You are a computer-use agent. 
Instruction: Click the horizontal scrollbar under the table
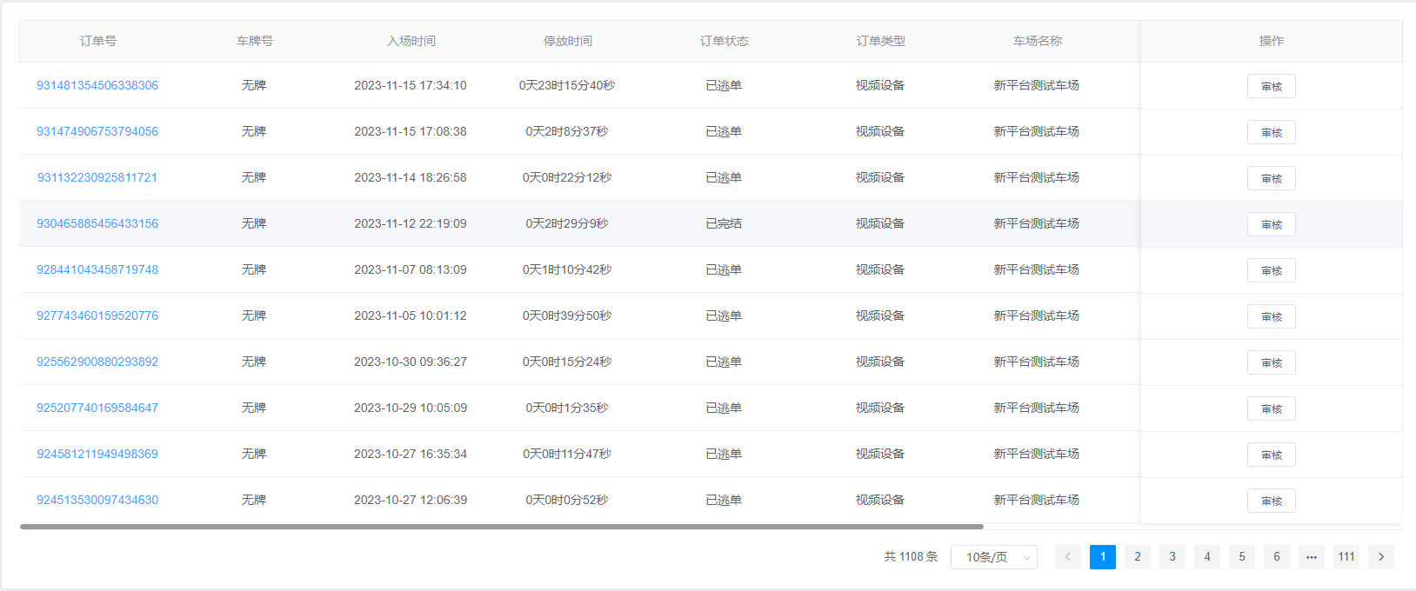click(501, 527)
